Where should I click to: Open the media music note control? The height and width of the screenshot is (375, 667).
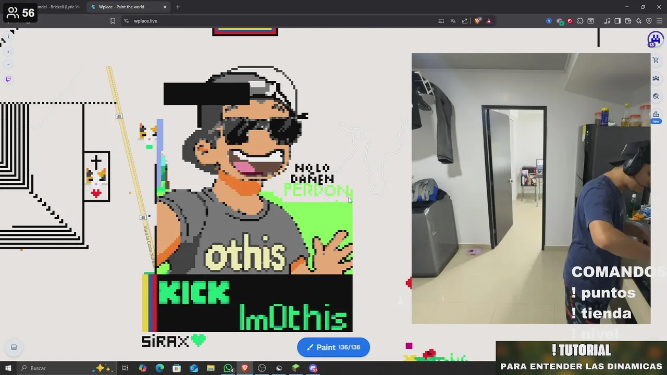(x=607, y=21)
